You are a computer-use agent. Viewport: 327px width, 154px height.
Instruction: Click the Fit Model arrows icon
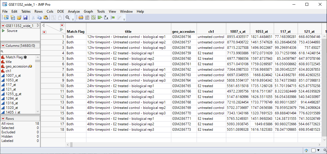click(113, 18)
